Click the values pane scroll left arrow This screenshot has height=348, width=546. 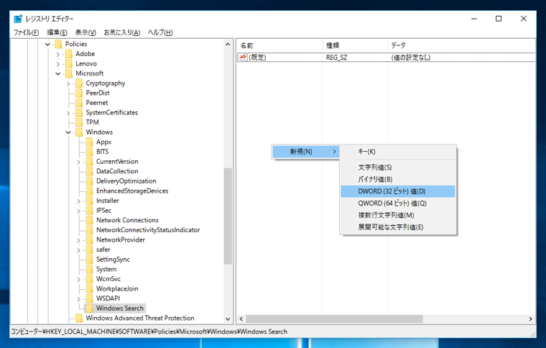pyautogui.click(x=241, y=319)
